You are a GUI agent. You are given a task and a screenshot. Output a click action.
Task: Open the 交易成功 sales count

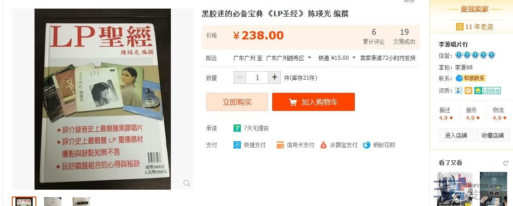click(x=404, y=37)
